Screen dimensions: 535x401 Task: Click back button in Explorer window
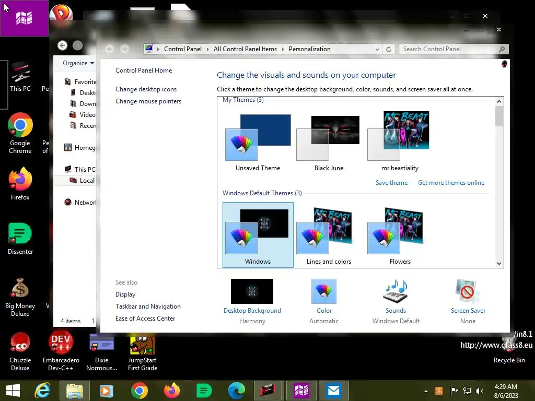click(x=63, y=45)
